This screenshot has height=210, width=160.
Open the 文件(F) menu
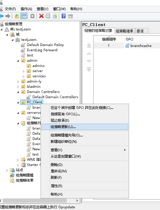pos(10,9)
